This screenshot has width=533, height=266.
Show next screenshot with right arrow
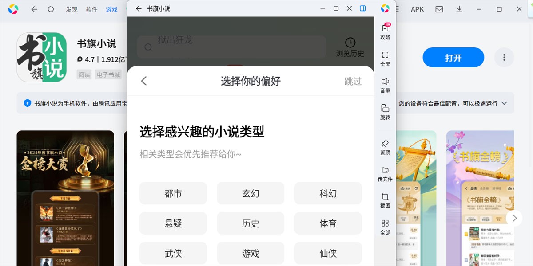pos(514,218)
